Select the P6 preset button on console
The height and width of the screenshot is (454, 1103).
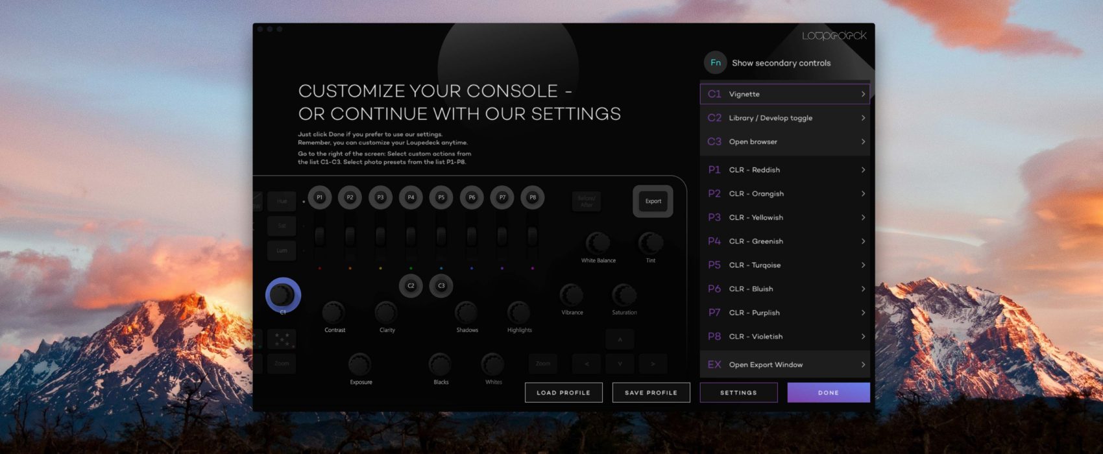pos(472,197)
